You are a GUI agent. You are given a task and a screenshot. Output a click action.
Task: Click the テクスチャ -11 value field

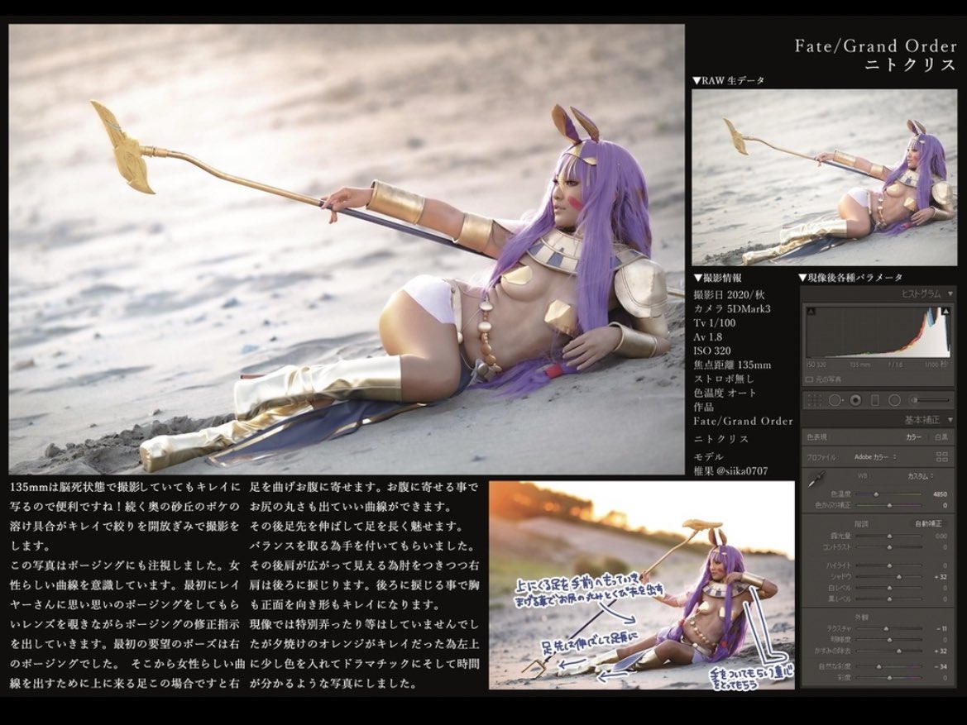941,629
